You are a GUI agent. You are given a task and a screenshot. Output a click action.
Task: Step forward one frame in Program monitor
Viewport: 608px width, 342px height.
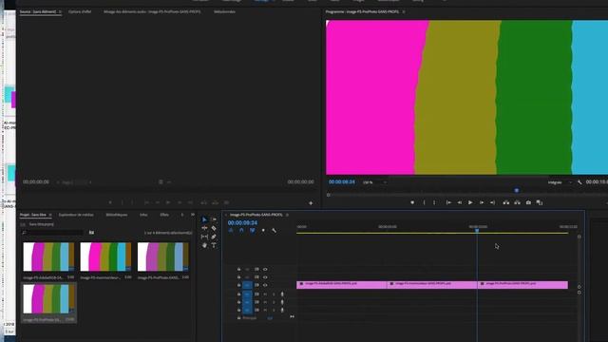coord(482,202)
